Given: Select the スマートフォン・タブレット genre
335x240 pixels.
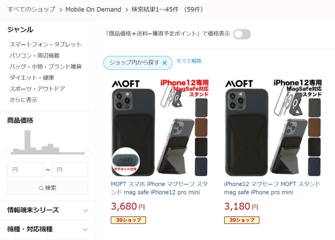Looking at the screenshot, I should tap(45, 44).
